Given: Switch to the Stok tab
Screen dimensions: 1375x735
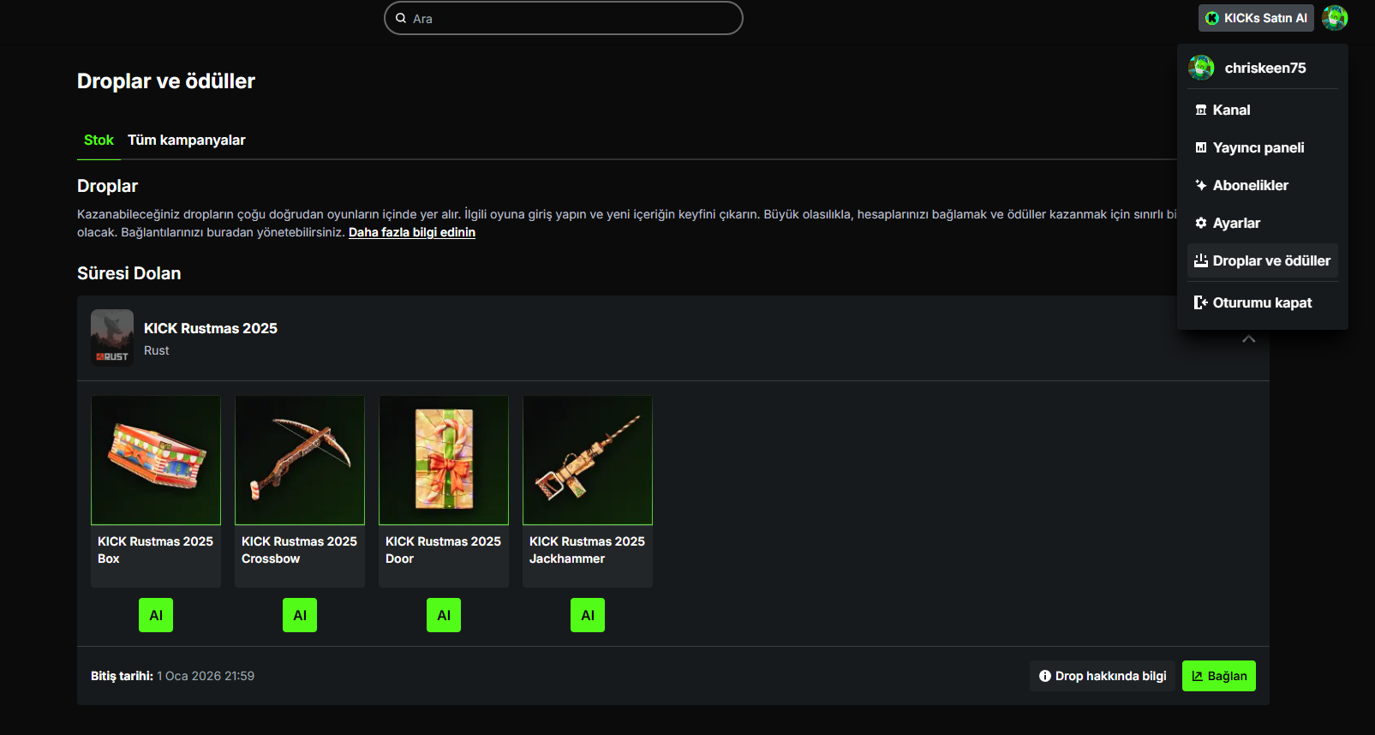Looking at the screenshot, I should [99, 140].
